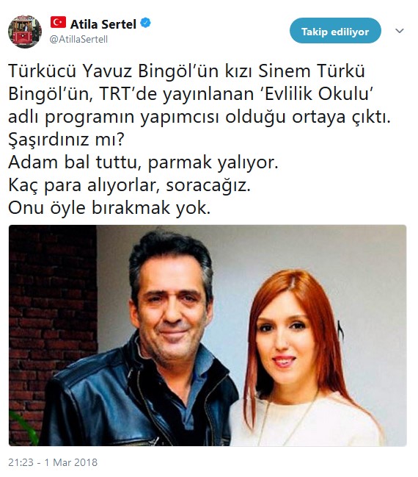Screen dimensions: 418x477
Task: Click the green leaf in the photo's corner
Action: [24, 426]
